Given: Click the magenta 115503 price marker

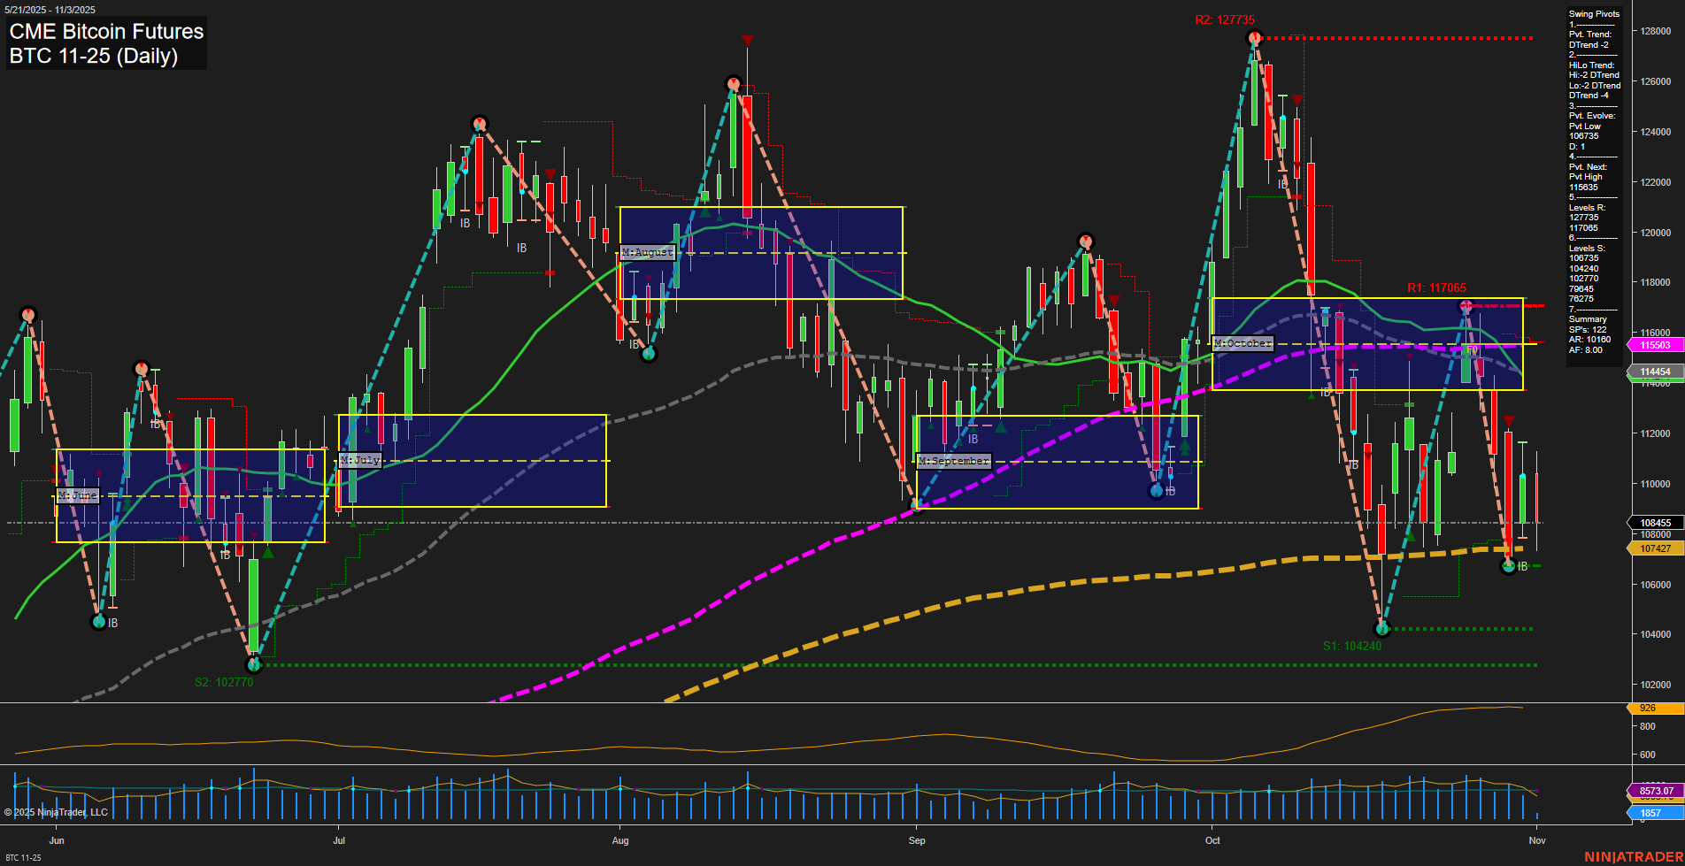Looking at the screenshot, I should (1655, 346).
